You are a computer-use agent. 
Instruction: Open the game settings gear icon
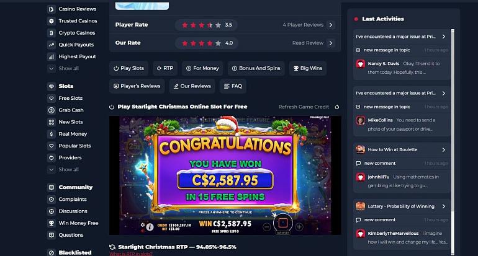(143, 224)
